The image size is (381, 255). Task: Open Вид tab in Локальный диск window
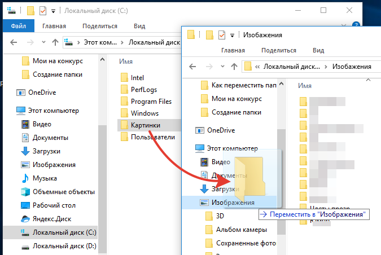[139, 26]
